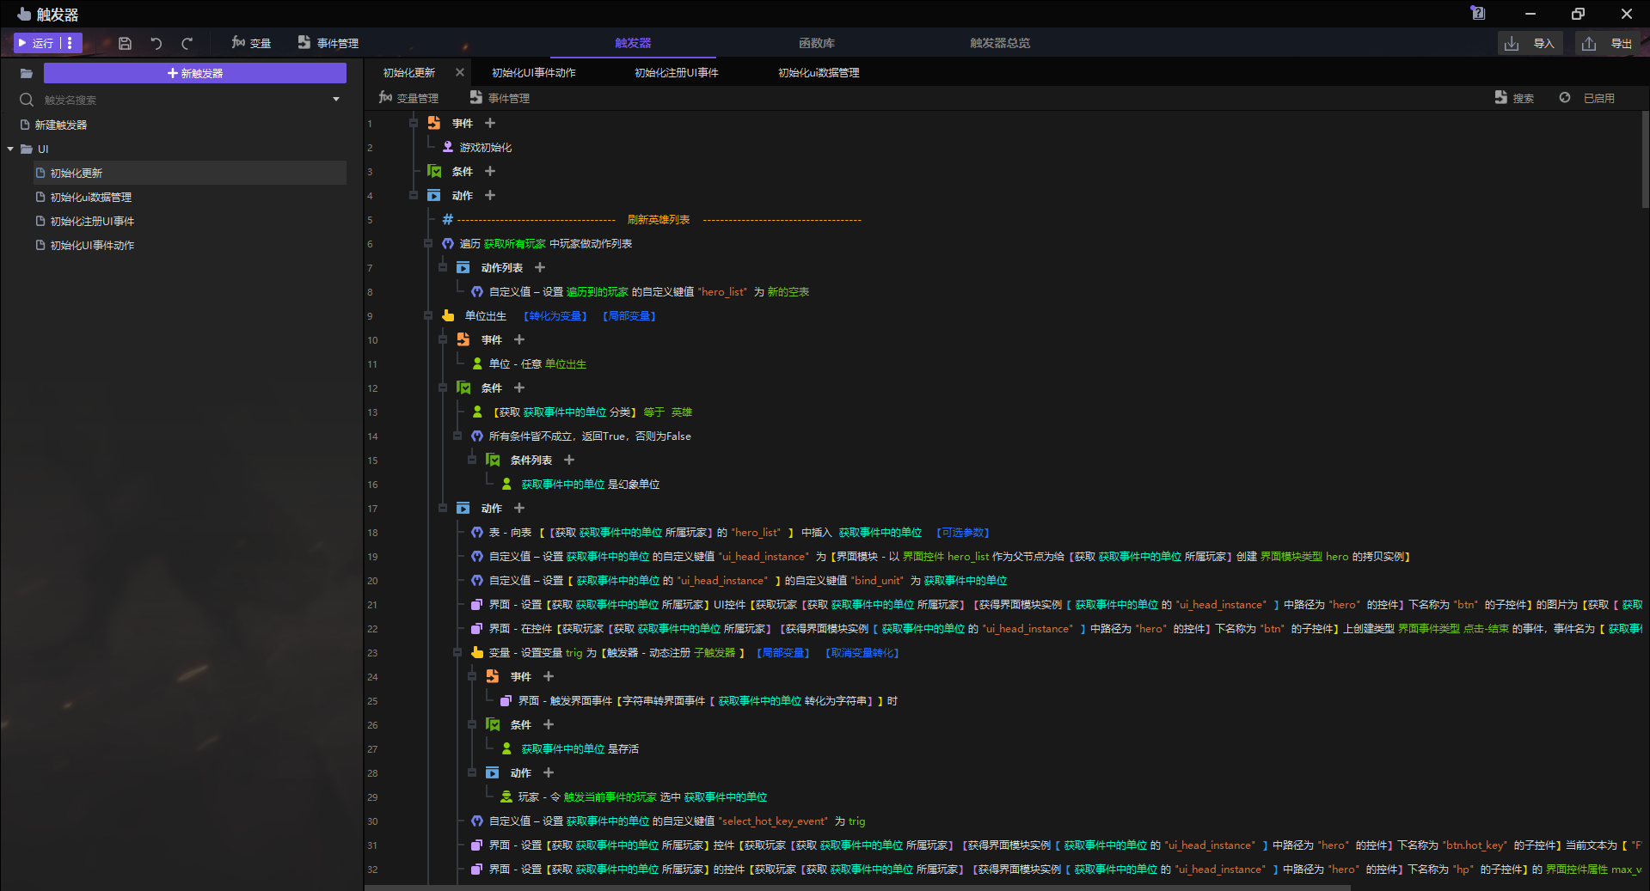Image resolution: width=1650 pixels, height=891 pixels.
Task: Click the Run (运行) button
Action: point(36,43)
